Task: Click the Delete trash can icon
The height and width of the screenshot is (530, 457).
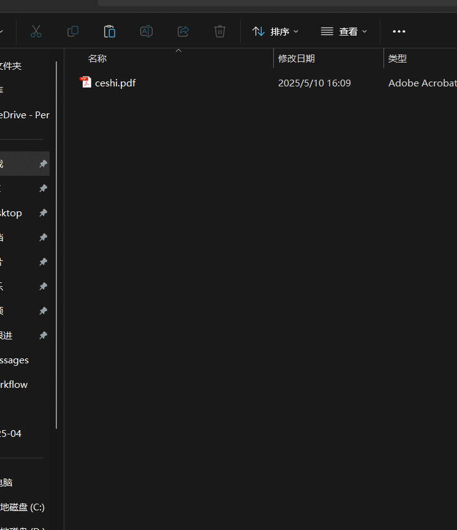Action: tap(220, 31)
